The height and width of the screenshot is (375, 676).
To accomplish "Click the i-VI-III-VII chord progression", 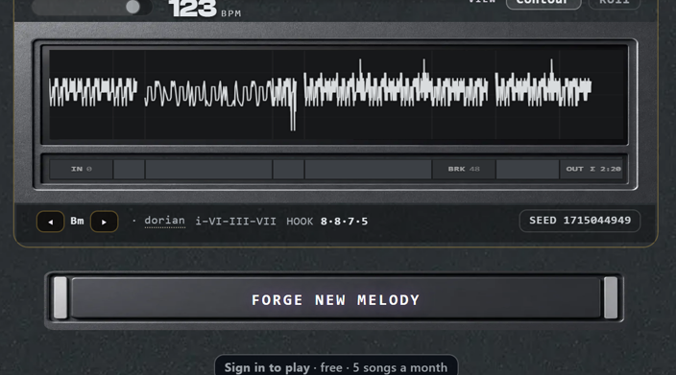I will [x=235, y=222].
